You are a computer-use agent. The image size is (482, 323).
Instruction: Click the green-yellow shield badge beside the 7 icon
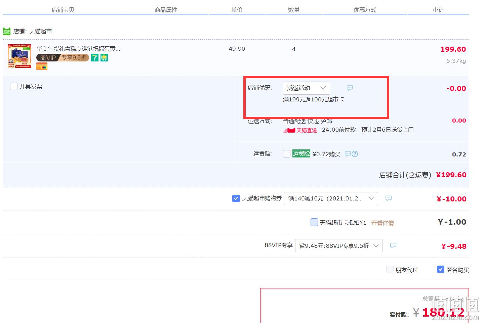[x=104, y=58]
